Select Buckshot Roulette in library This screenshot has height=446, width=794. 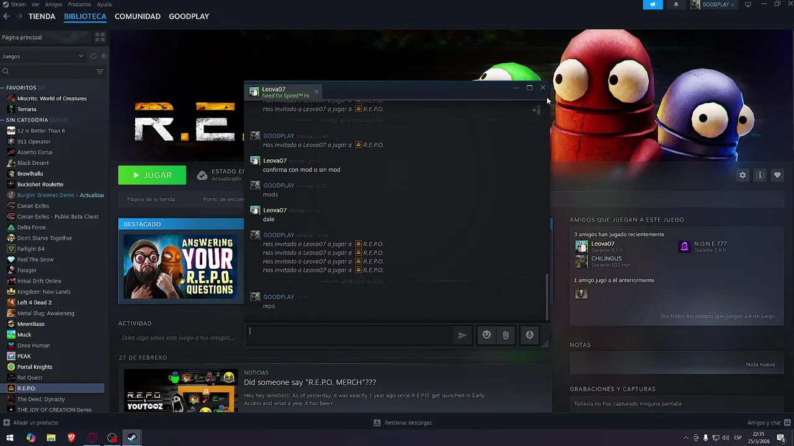pyautogui.click(x=40, y=184)
